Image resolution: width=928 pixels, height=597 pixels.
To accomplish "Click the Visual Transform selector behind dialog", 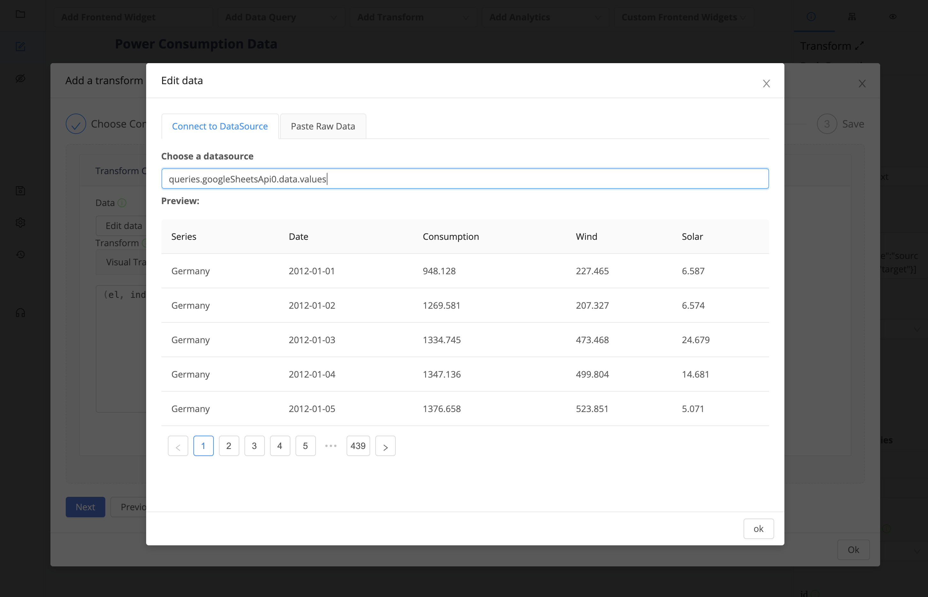I will tap(121, 262).
